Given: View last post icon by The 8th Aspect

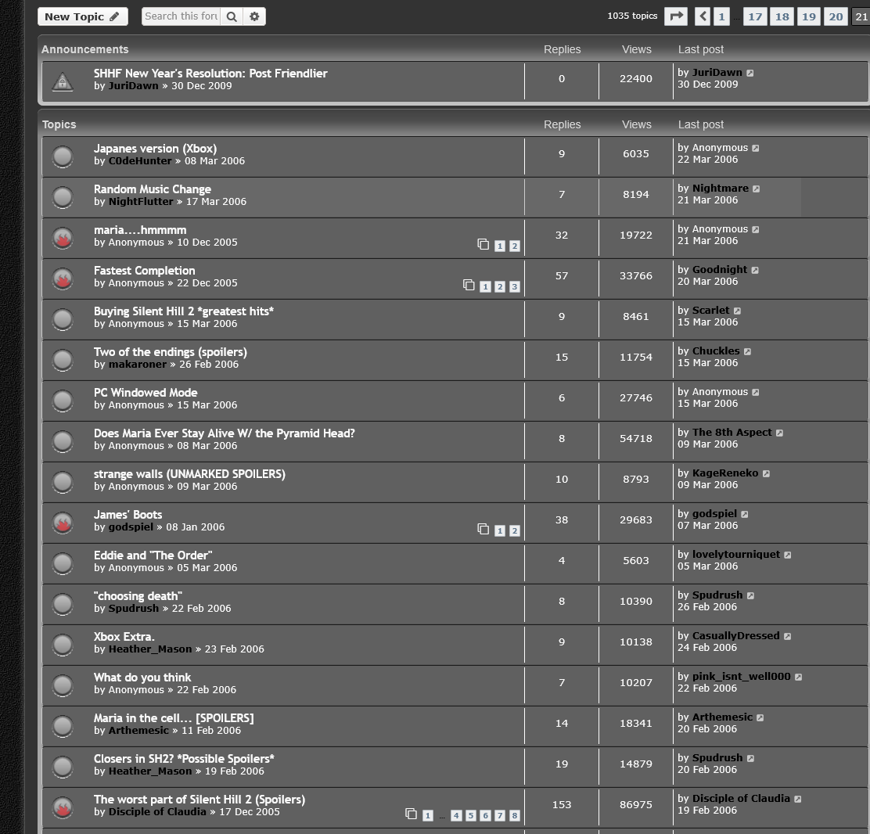Looking at the screenshot, I should (x=779, y=433).
